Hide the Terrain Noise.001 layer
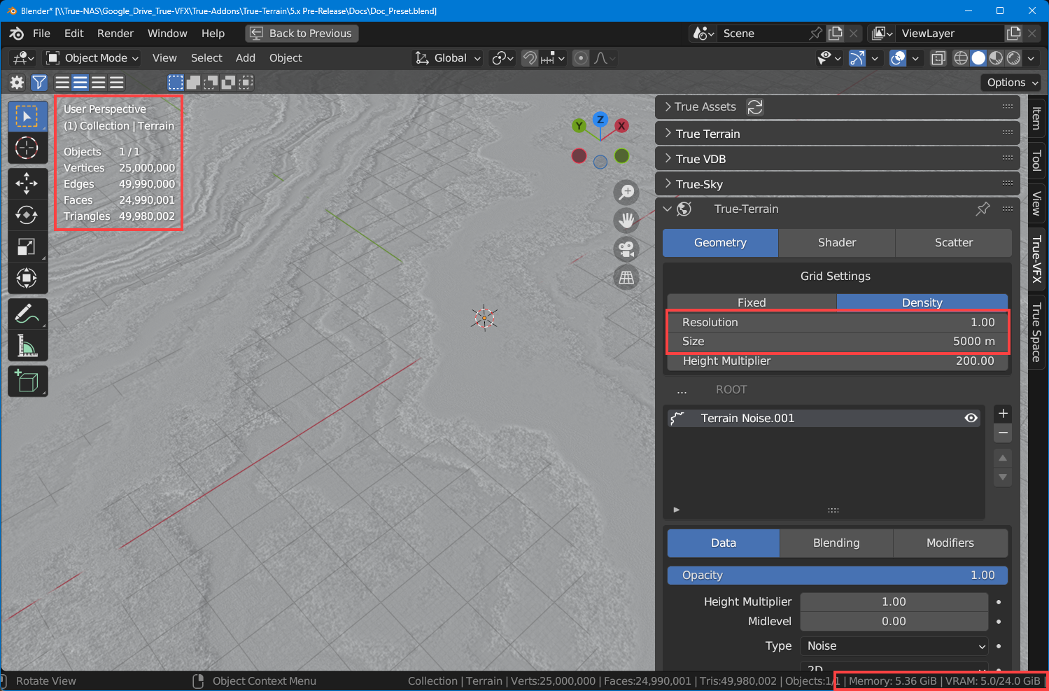Viewport: 1049px width, 691px height. (x=971, y=418)
